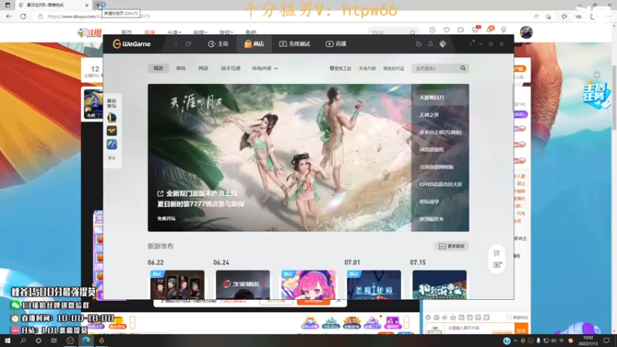Viewport: 617px width, 347px height.
Task: Open Edge browser in taskbar
Action: [86, 341]
